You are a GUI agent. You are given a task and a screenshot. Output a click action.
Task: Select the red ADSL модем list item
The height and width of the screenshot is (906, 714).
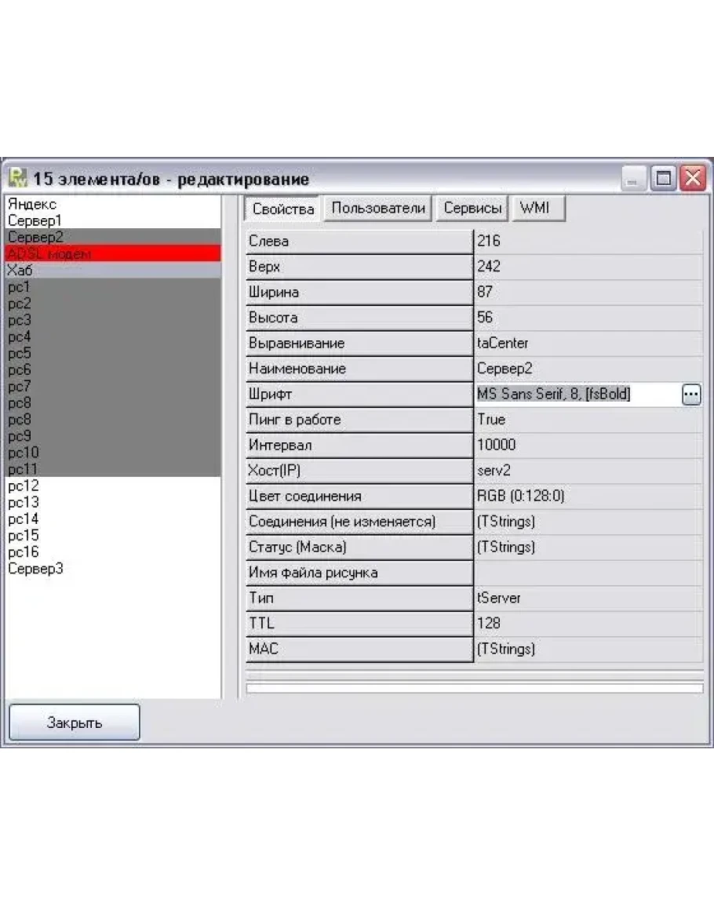pyautogui.click(x=112, y=253)
